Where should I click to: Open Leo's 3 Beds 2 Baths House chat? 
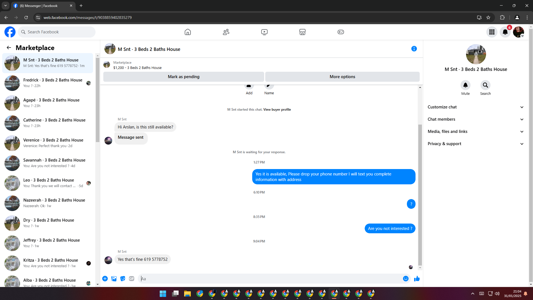tap(47, 183)
